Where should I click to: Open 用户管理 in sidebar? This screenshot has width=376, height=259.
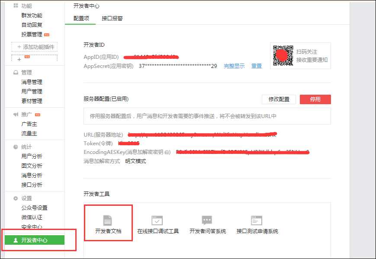pyautogui.click(x=32, y=92)
